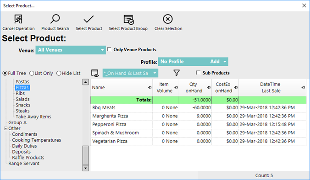Select Pastas in the tree
Viewport: 310px width, 180px height.
pyautogui.click(x=22, y=81)
